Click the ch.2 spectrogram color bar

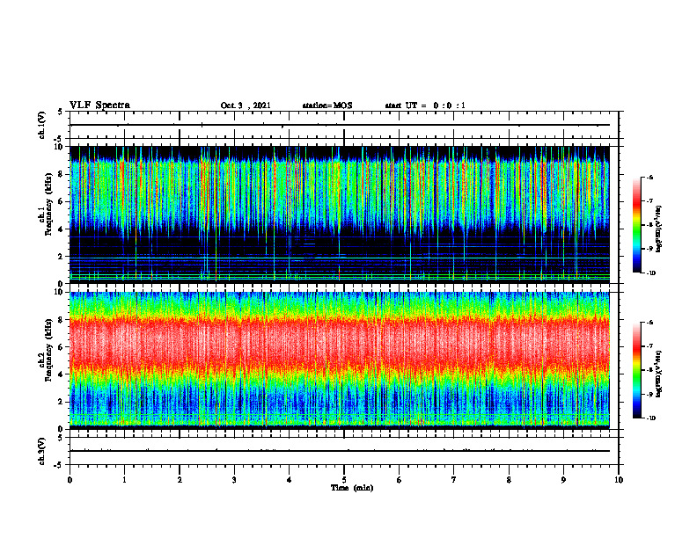click(x=637, y=370)
